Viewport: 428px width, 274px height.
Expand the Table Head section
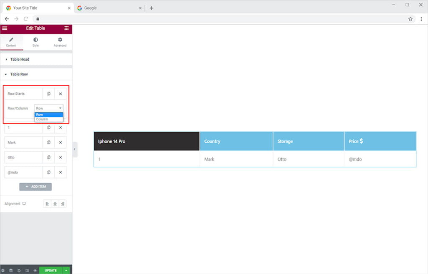point(20,59)
